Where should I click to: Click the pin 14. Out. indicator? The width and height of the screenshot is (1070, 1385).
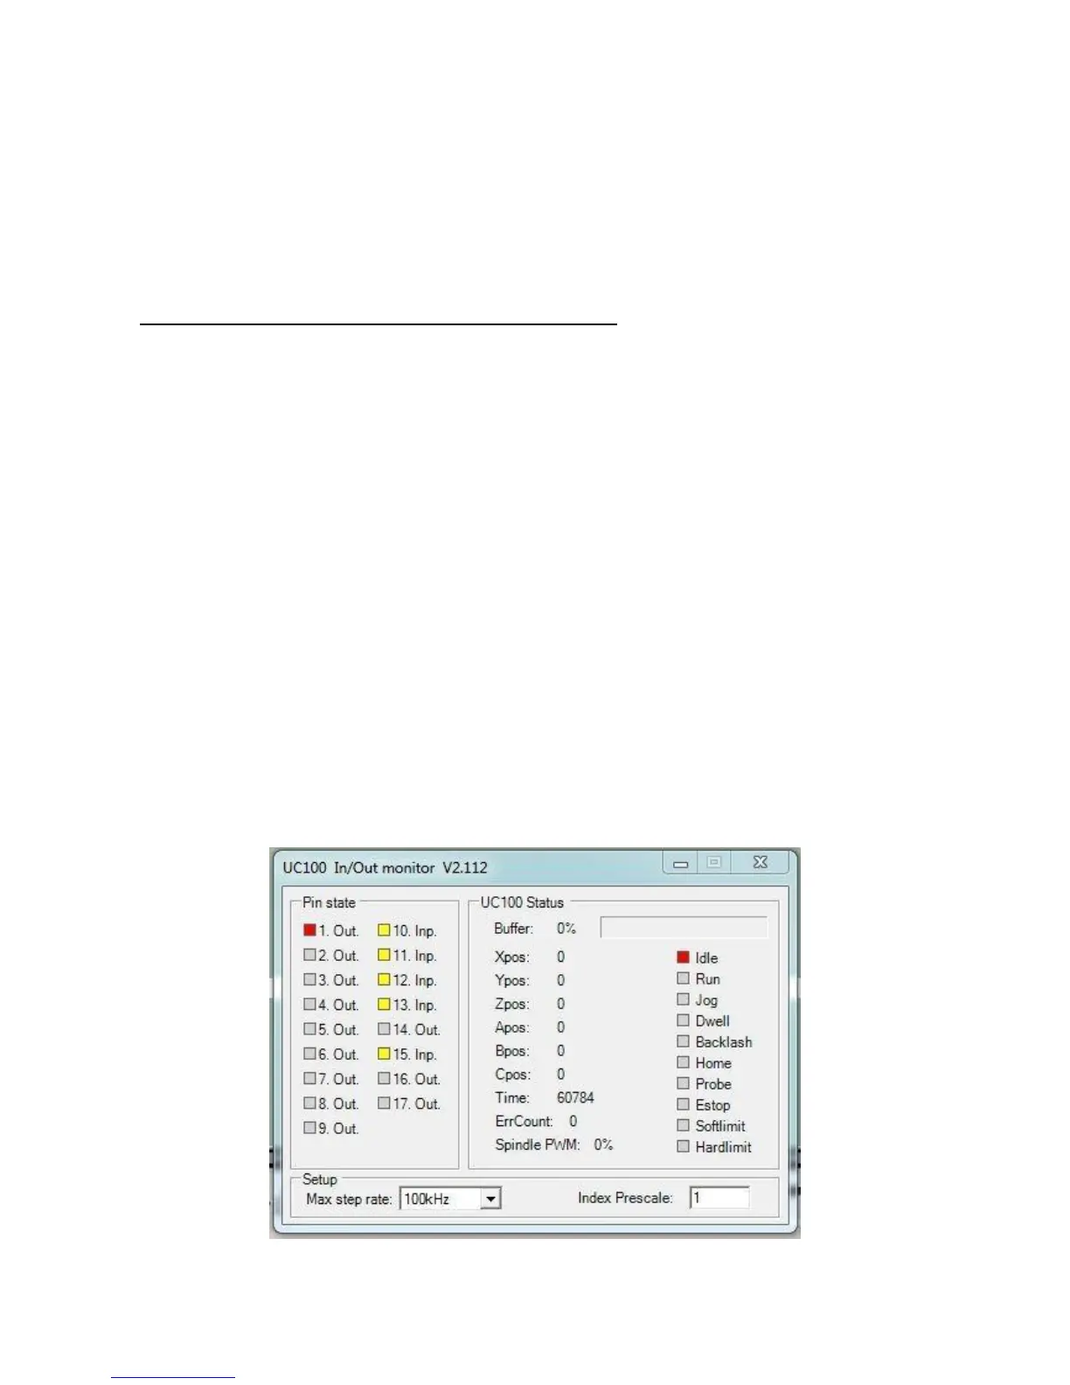tap(384, 1028)
